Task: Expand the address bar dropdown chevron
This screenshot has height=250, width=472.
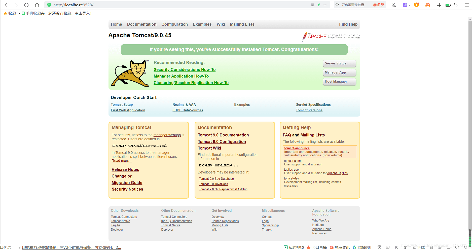Action: coord(325,5)
